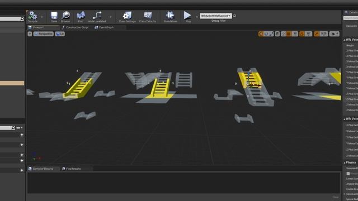Image resolution: width=358 pixels, height=201 pixels.
Task: Click magnifier next to Debug Filter
Action: (234, 16)
